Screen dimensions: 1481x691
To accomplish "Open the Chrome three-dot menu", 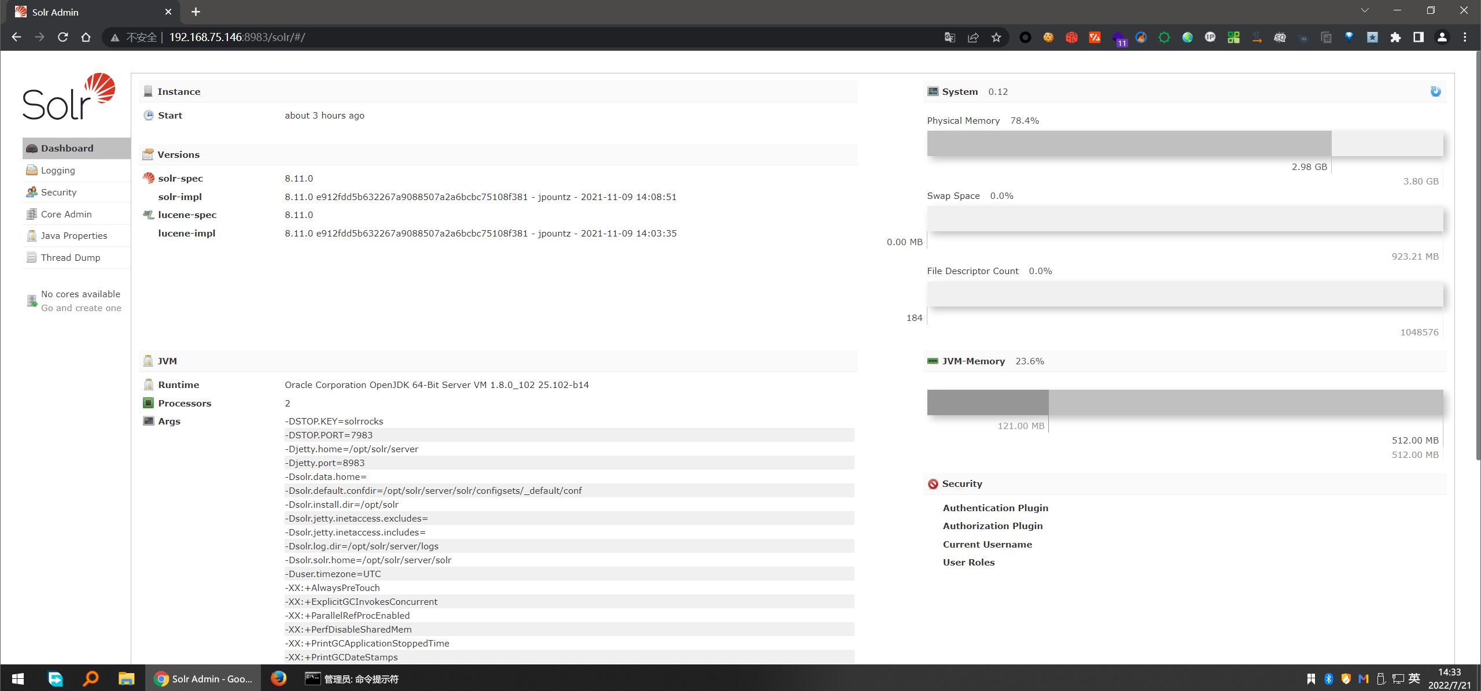I will (1465, 37).
